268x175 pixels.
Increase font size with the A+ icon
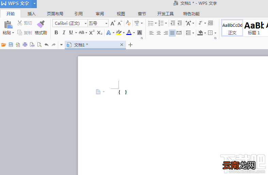click(113, 23)
